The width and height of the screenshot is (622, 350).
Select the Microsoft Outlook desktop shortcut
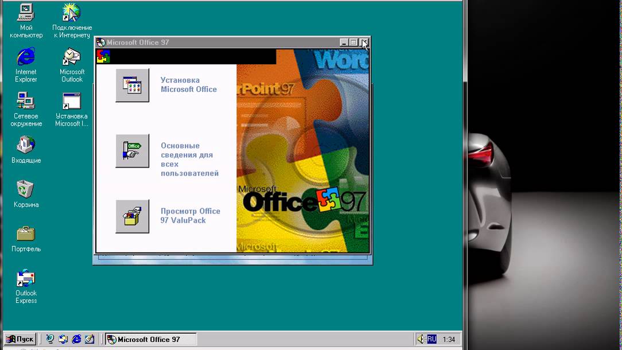point(72,65)
